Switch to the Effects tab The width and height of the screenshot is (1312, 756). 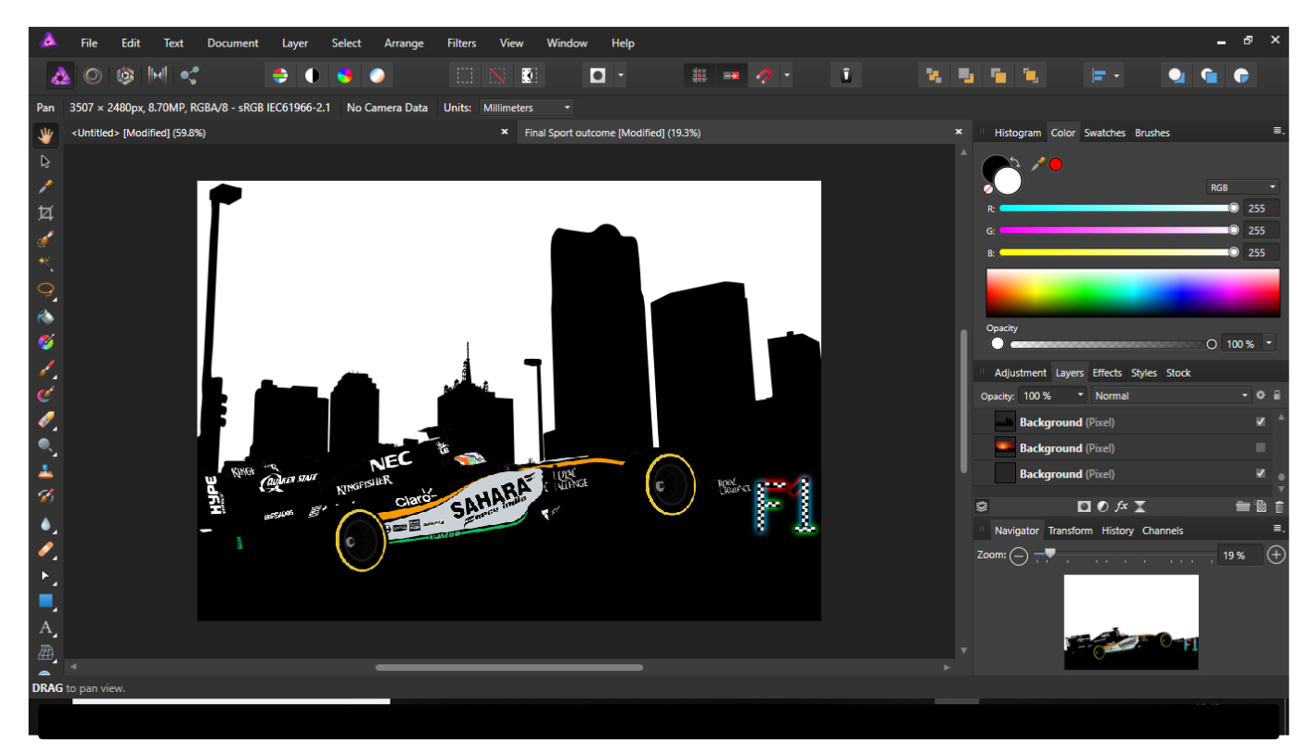click(1107, 373)
